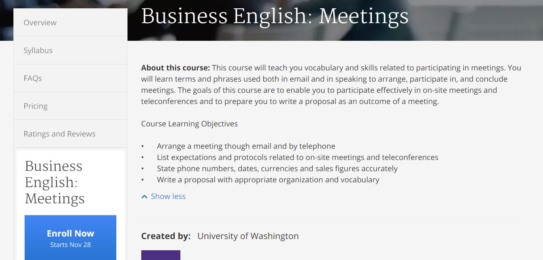Click the Starts Nov 28 date text

tap(70, 245)
